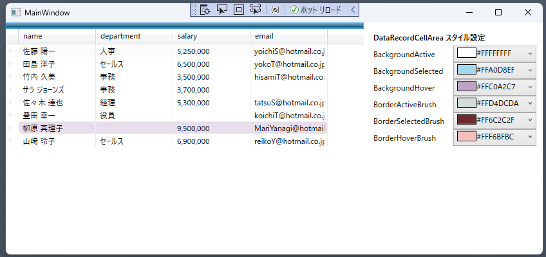Sort by the salary column header
Viewport: 546px width, 257px height.
[212, 36]
